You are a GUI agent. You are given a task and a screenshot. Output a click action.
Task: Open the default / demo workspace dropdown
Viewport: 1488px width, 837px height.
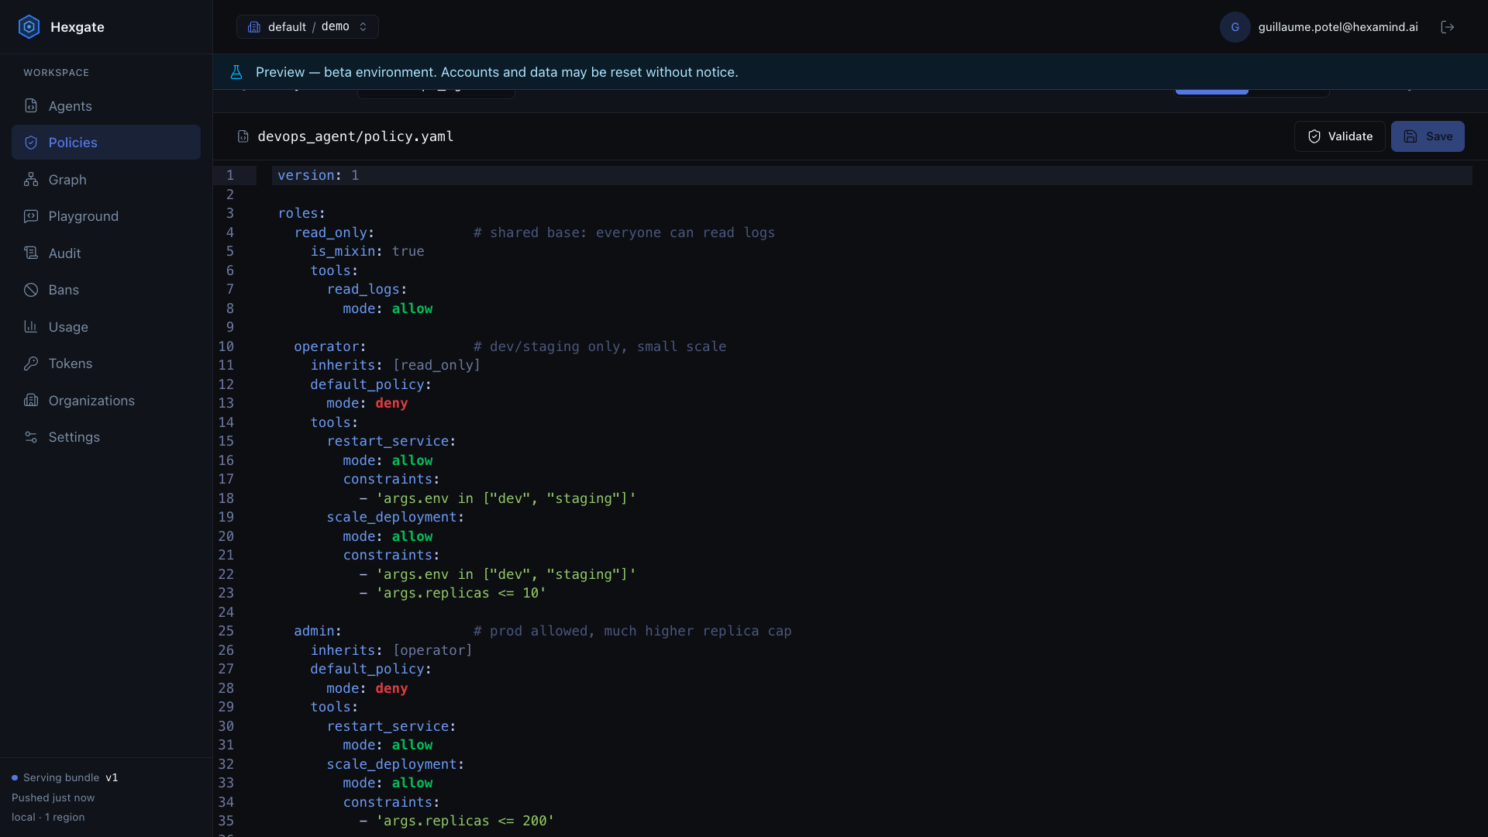308,27
